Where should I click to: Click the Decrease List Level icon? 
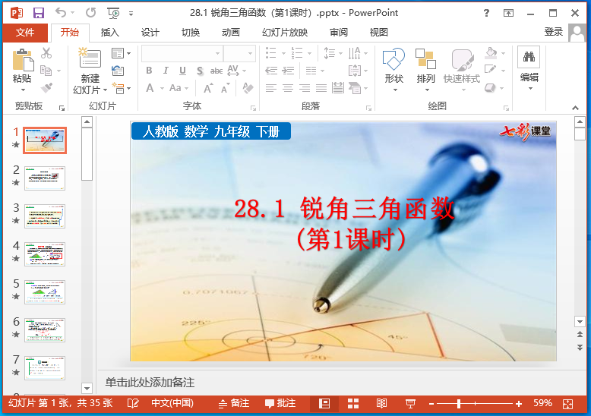pyautogui.click(x=271, y=71)
